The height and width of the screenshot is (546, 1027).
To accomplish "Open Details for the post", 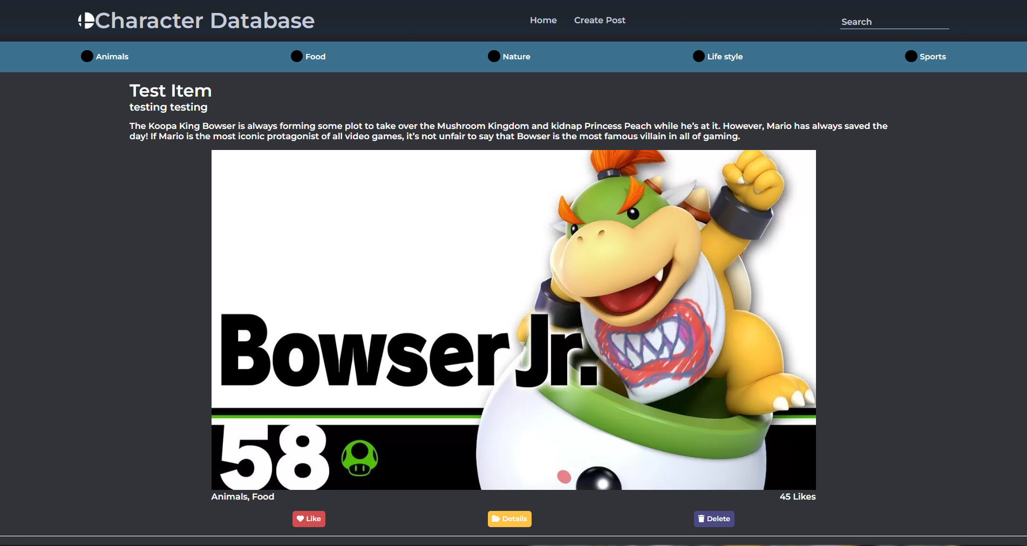I will [509, 518].
